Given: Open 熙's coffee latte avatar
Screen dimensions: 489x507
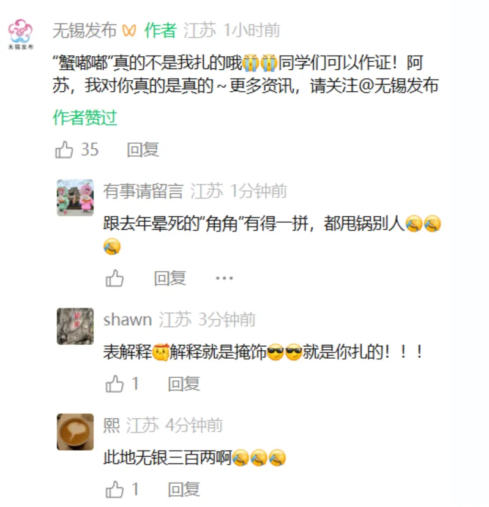Looking at the screenshot, I should pyautogui.click(x=75, y=432).
